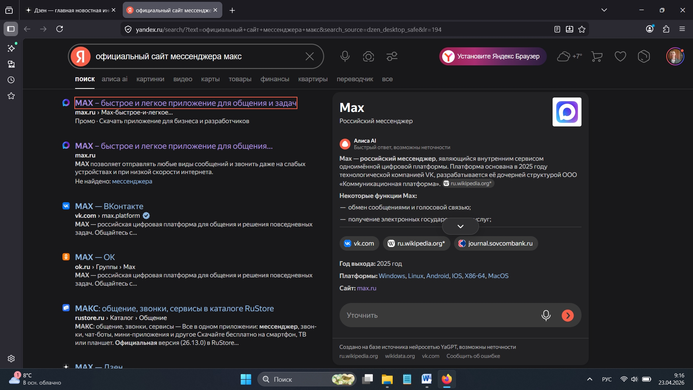The image size is (693, 390).
Task: Go back to the previous page
Action: tap(27, 29)
